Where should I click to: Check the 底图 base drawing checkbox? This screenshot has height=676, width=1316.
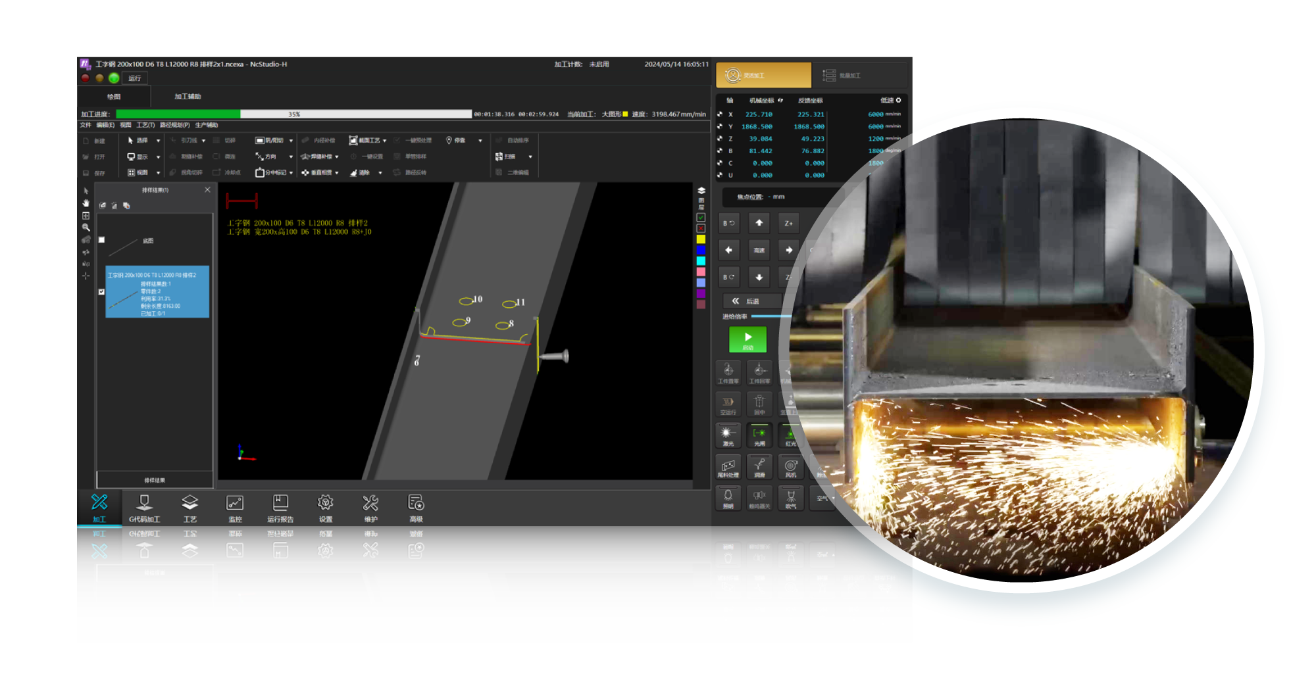pos(101,240)
